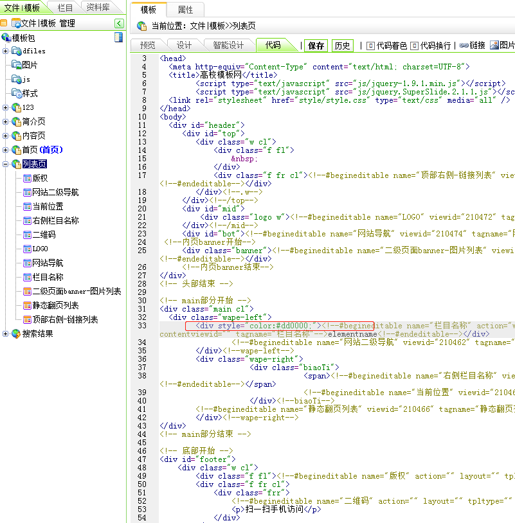515x523 pixels.
Task: Click the 图片 folder icon in tree
Action: click(16, 65)
